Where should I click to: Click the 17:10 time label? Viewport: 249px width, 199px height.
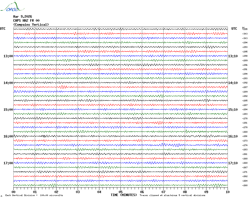pos(233,163)
